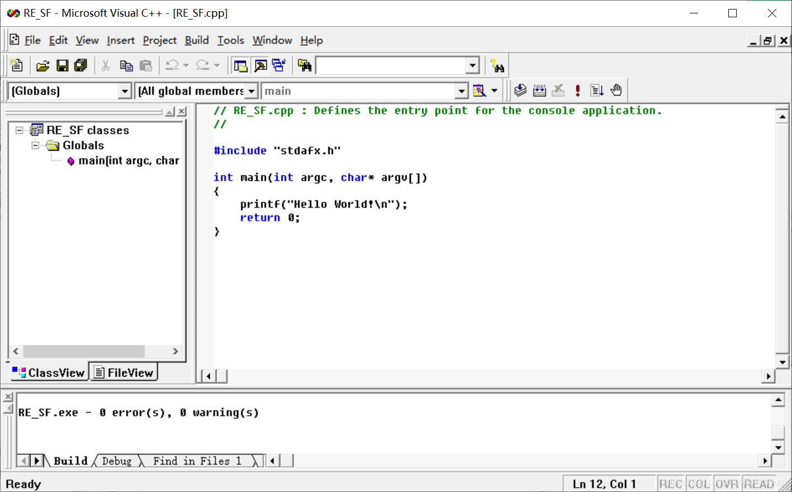Screen dimensions: 792x492
Task: Click the output tab scroll right arrow
Action: click(37, 461)
